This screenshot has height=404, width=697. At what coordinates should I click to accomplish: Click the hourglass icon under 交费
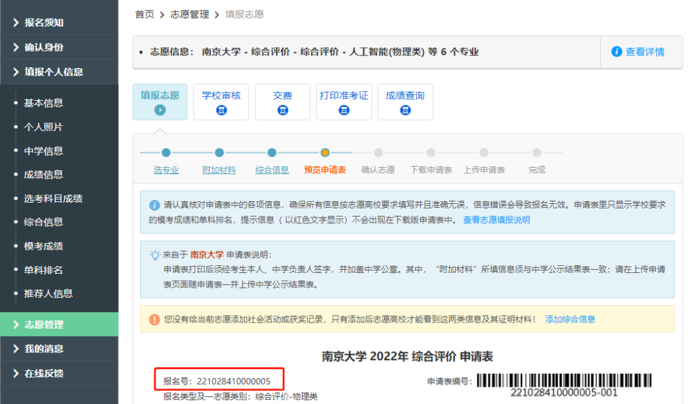(282, 110)
